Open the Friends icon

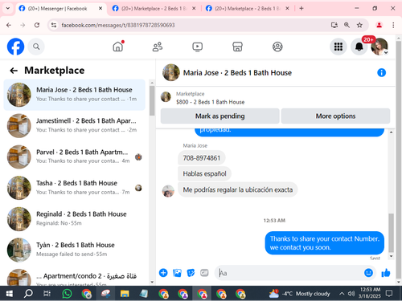pyautogui.click(x=158, y=47)
